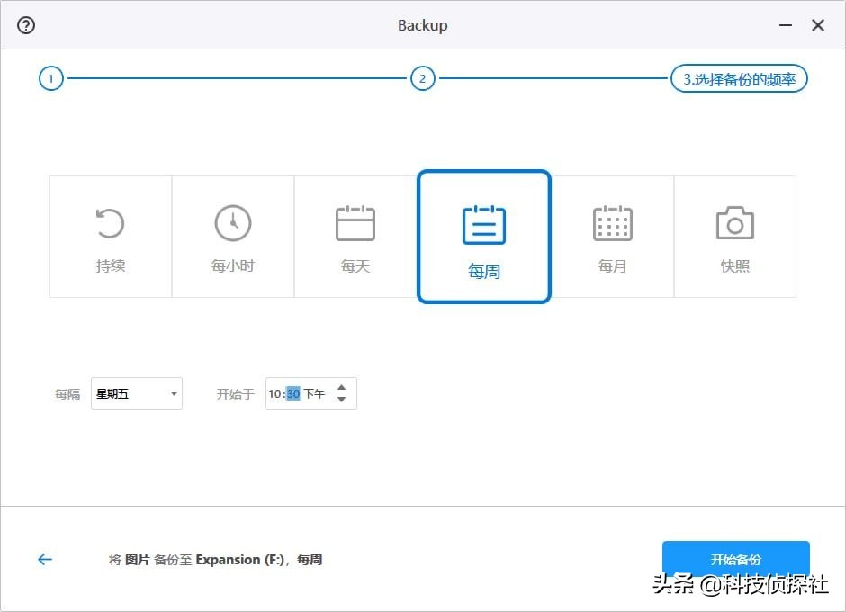Minimize the Backup window
Viewport: 846px width, 612px height.
[786, 25]
